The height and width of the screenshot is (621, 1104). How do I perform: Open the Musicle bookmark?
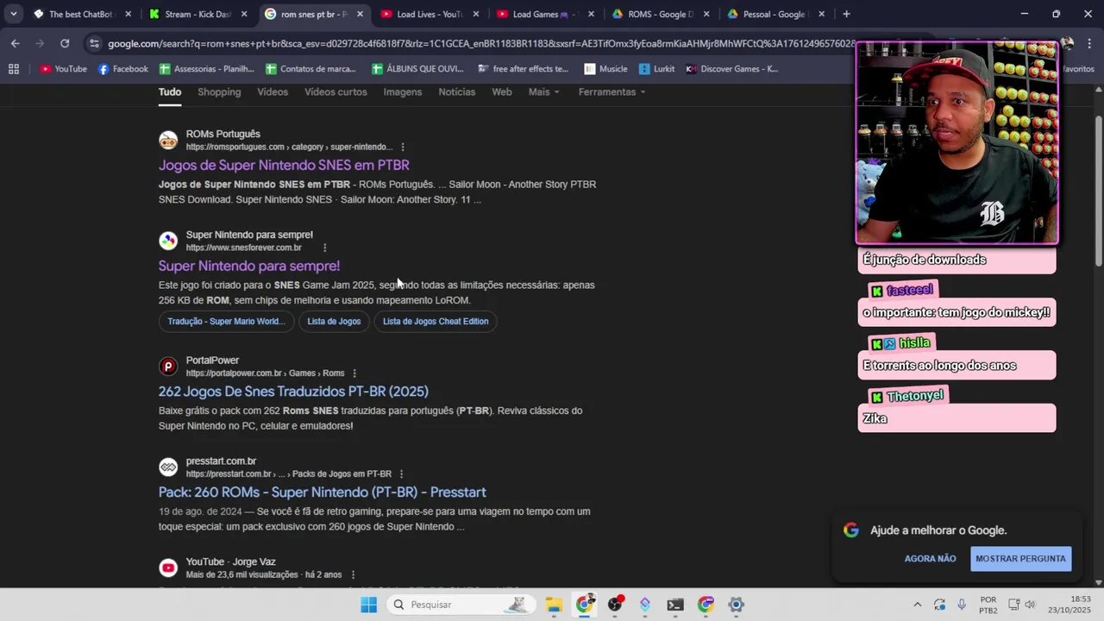605,69
